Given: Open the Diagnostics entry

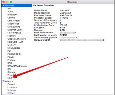Looking at the screenshot, I should click(13, 24).
